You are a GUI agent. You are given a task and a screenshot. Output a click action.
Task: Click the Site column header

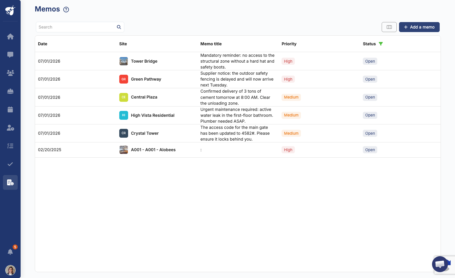tap(123, 44)
